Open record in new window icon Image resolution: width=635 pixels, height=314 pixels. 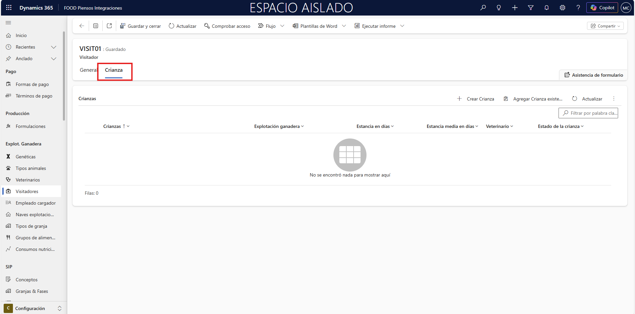tap(109, 26)
